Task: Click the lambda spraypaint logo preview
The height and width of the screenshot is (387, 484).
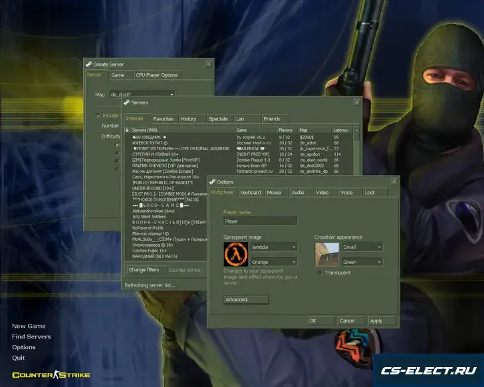Action: [x=236, y=254]
